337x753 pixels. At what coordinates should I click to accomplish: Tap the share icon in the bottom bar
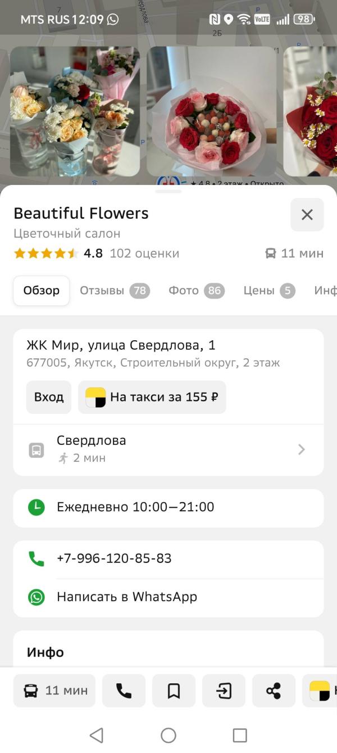coord(274,691)
